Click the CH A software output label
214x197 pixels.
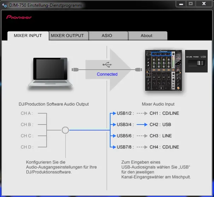[x=26, y=113]
